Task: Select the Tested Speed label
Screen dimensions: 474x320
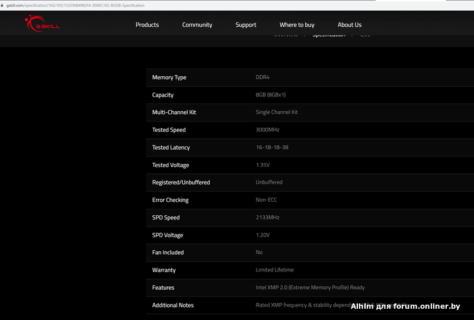Action: (169, 130)
